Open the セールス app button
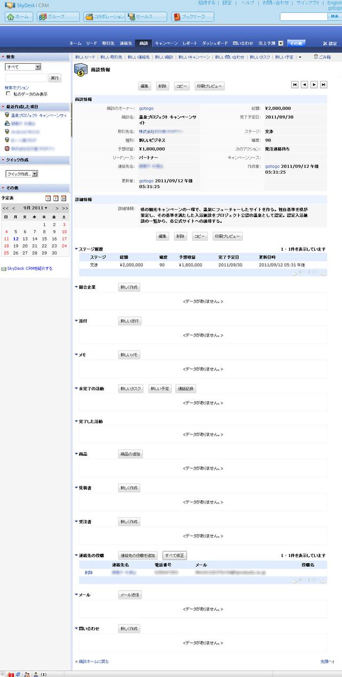The height and width of the screenshot is (677, 342). 147,17
